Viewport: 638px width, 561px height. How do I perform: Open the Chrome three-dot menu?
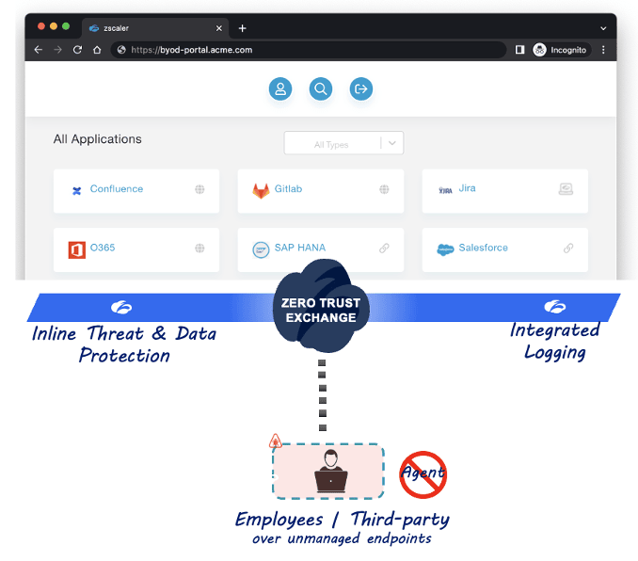(603, 50)
